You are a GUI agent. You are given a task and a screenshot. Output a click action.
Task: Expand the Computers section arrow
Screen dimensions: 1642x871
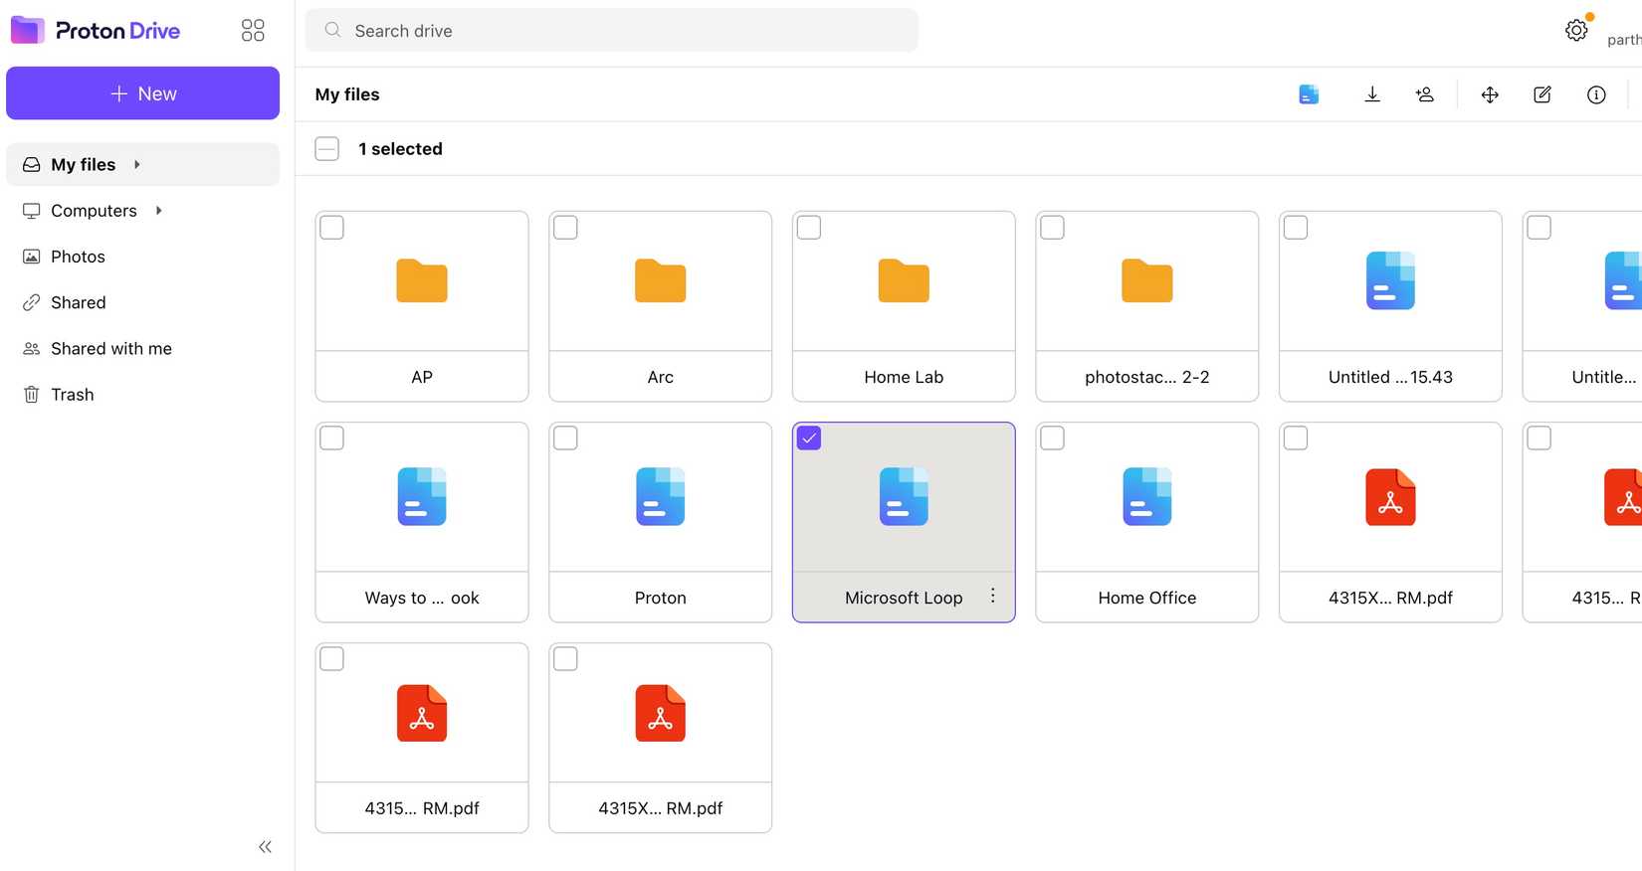159,211
